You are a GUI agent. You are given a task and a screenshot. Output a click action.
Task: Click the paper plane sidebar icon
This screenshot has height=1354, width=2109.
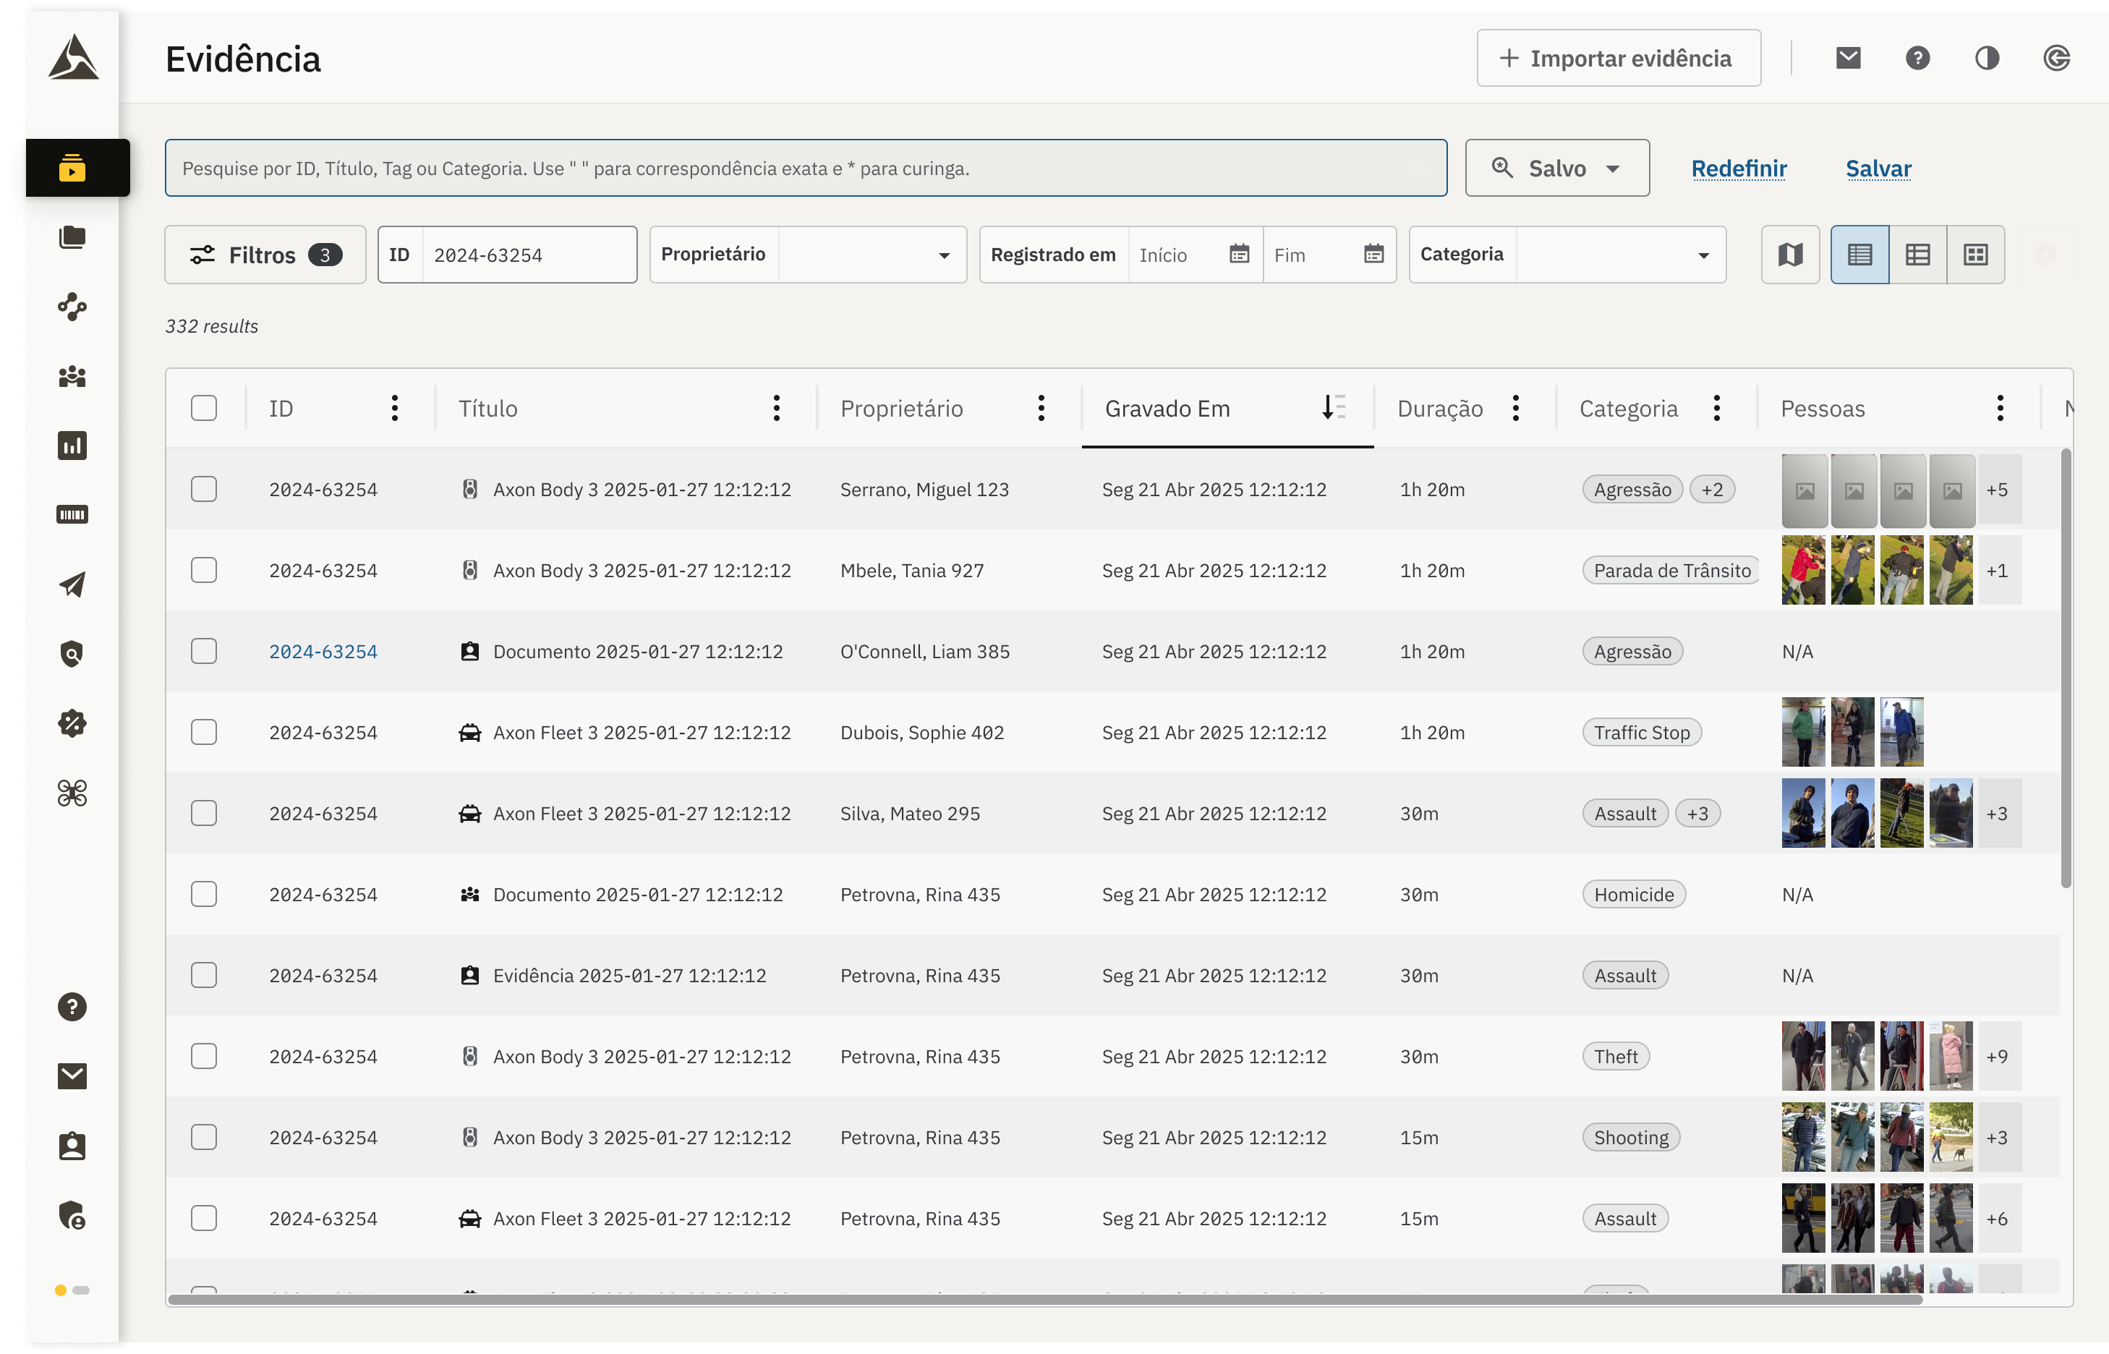[x=72, y=584]
